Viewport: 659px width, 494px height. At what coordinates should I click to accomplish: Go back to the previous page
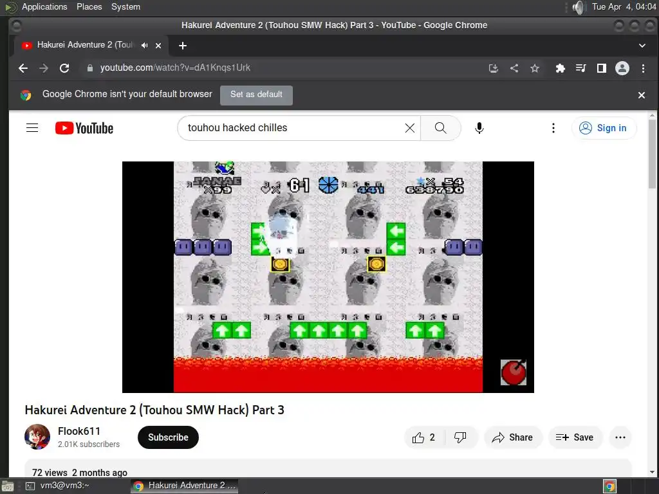23,68
